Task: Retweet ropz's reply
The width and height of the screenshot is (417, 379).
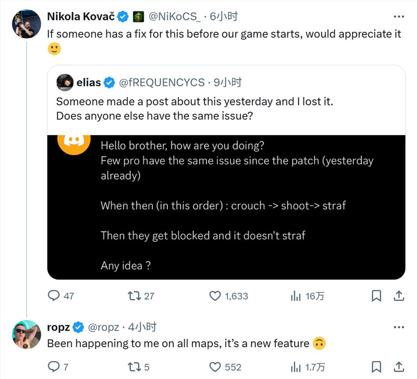Action: click(x=134, y=367)
